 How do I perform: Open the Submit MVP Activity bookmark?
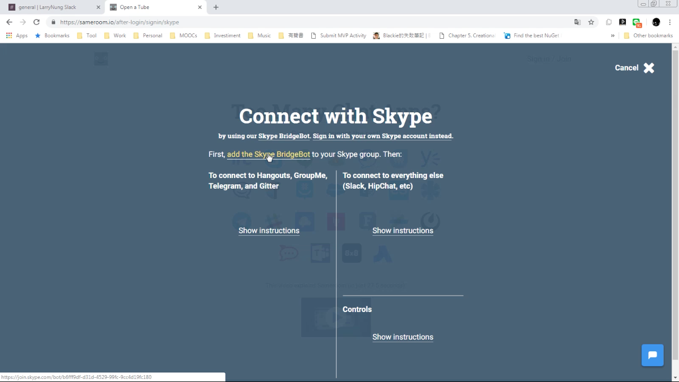point(338,35)
